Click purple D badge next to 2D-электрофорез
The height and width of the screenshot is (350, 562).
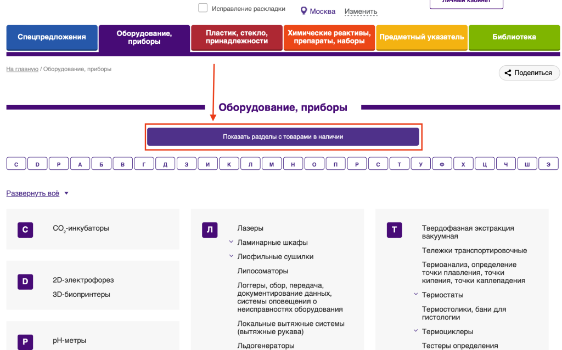tap(25, 282)
